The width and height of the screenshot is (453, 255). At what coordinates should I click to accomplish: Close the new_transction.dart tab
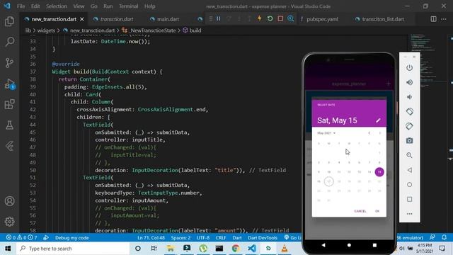click(x=82, y=19)
